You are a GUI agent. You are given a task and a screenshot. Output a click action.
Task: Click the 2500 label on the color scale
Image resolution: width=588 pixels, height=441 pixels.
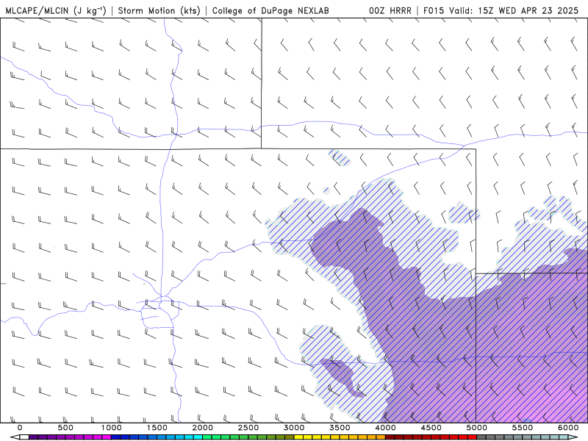(248, 428)
